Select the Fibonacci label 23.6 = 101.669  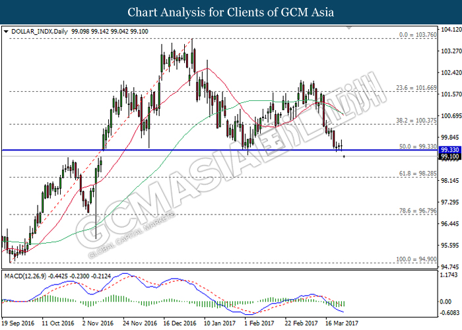coord(416,88)
